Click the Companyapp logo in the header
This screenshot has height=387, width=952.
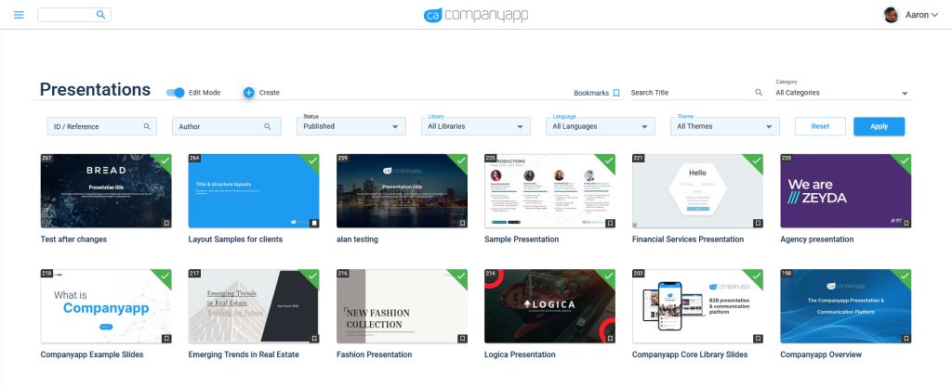tap(476, 15)
